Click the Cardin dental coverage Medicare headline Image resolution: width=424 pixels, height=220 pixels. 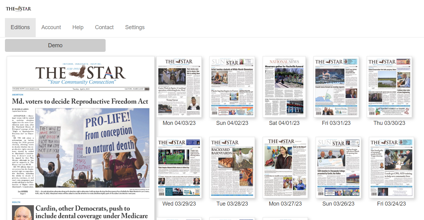click(92, 212)
